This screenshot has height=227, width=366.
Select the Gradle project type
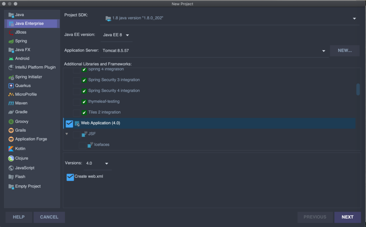32,112
